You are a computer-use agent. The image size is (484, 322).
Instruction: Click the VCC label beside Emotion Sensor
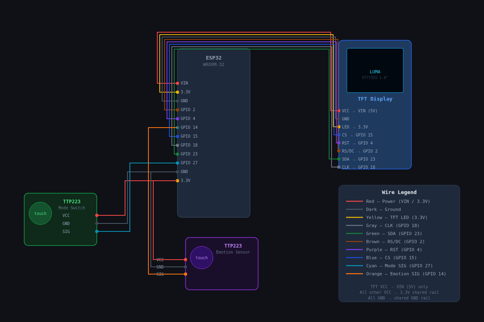tap(160, 260)
